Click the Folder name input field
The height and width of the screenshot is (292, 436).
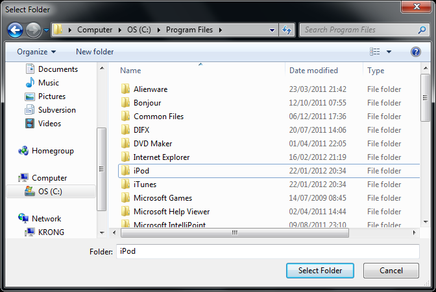click(x=268, y=251)
